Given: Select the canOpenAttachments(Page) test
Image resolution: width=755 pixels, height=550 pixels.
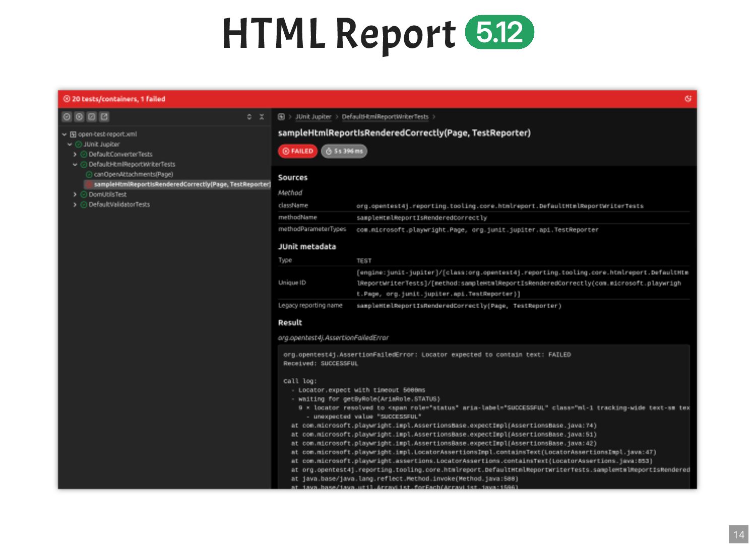Looking at the screenshot, I should click(x=134, y=174).
